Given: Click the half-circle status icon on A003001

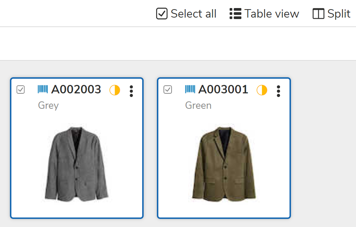Looking at the screenshot, I should point(262,90).
